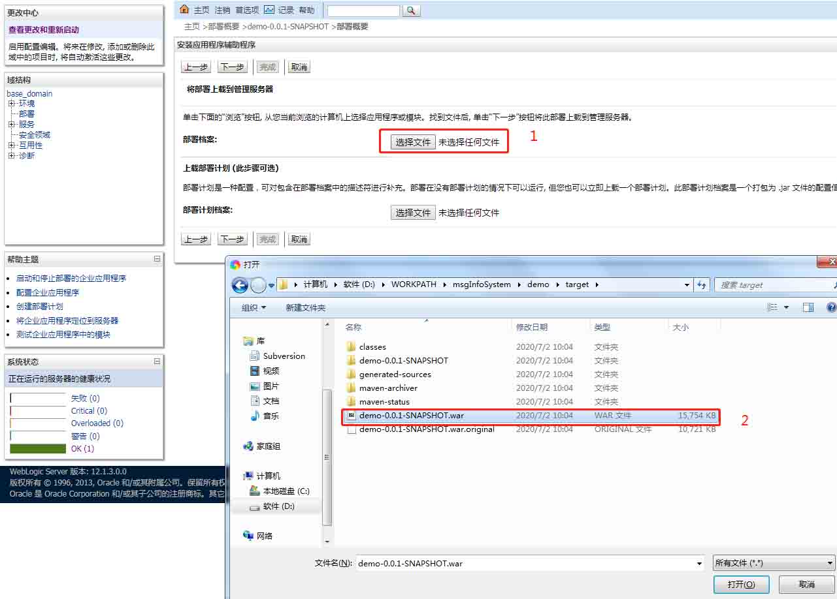This screenshot has width=837, height=599.
Task: Expand the 诊断 node in 域结构 tree
Action: 11,156
